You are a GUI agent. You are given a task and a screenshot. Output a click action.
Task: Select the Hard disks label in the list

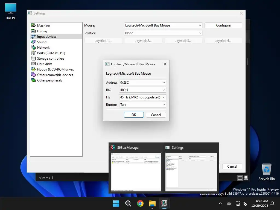[x=45, y=64]
